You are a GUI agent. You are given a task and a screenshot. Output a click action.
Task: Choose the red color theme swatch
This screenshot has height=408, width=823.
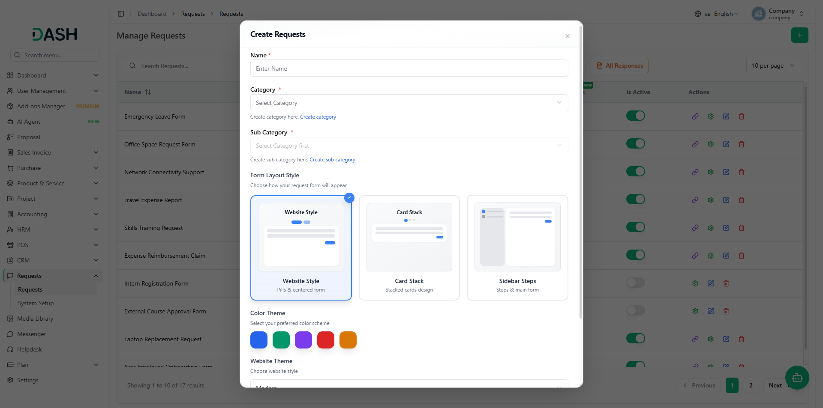(326, 340)
